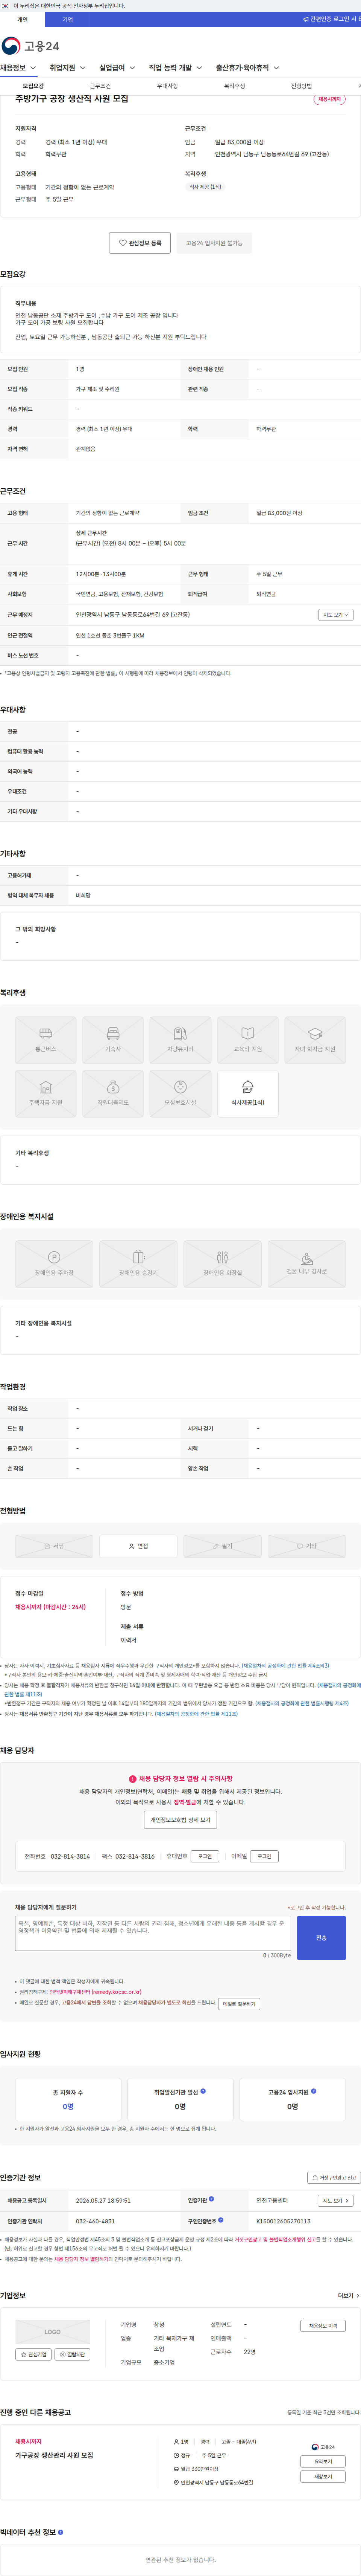361x2576 pixels.
Task: Click 로그인 next to 이메일
Action: (264, 1856)
